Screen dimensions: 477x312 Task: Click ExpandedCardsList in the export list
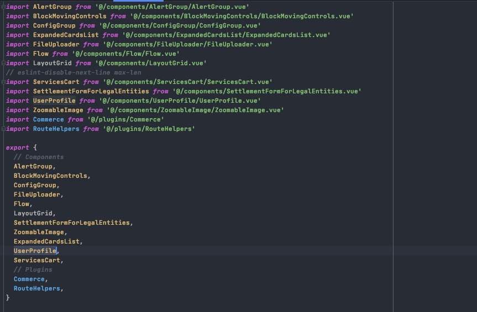pyautogui.click(x=46, y=241)
